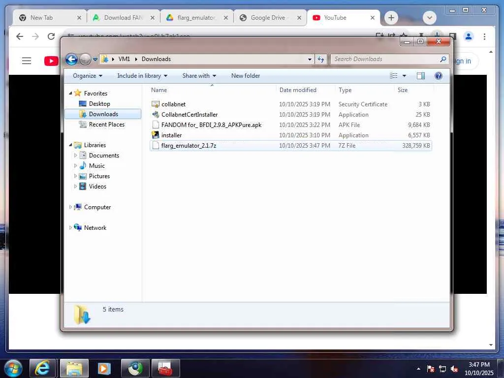This screenshot has width=504, height=378.
Task: Select Downloads in Favorites
Action: coord(103,114)
